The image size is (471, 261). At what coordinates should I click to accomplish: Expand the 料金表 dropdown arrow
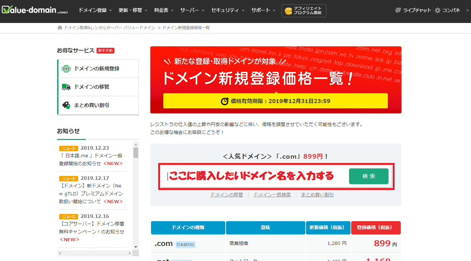tap(172, 11)
